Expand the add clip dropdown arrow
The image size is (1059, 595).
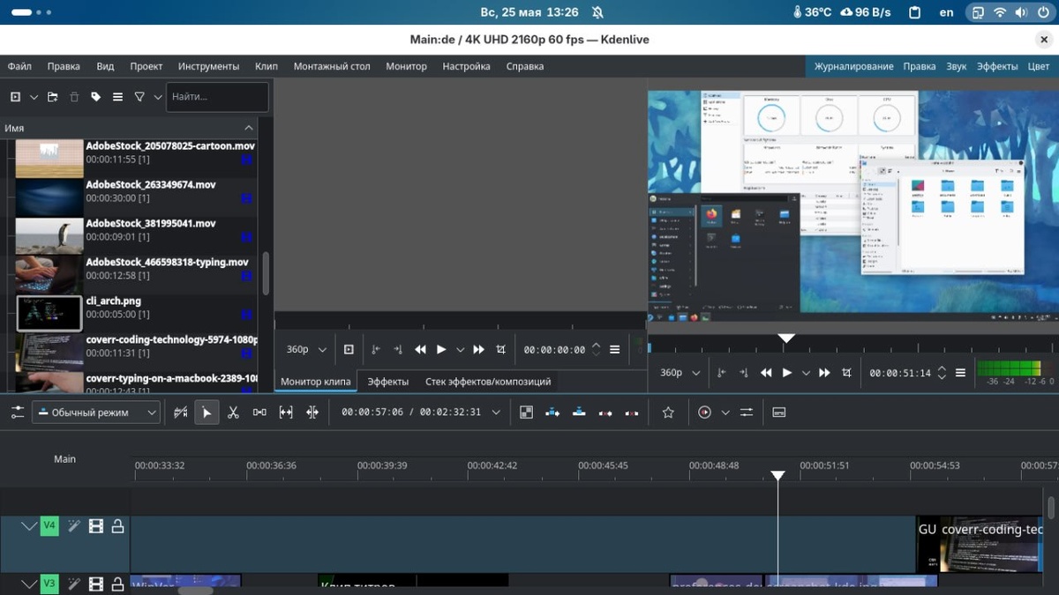(34, 97)
